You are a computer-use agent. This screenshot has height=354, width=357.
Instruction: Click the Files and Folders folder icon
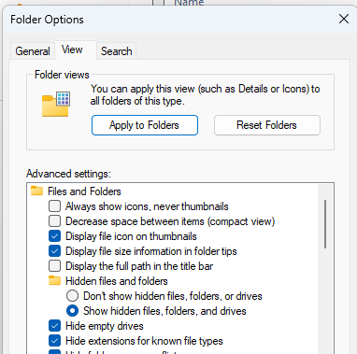(36, 191)
